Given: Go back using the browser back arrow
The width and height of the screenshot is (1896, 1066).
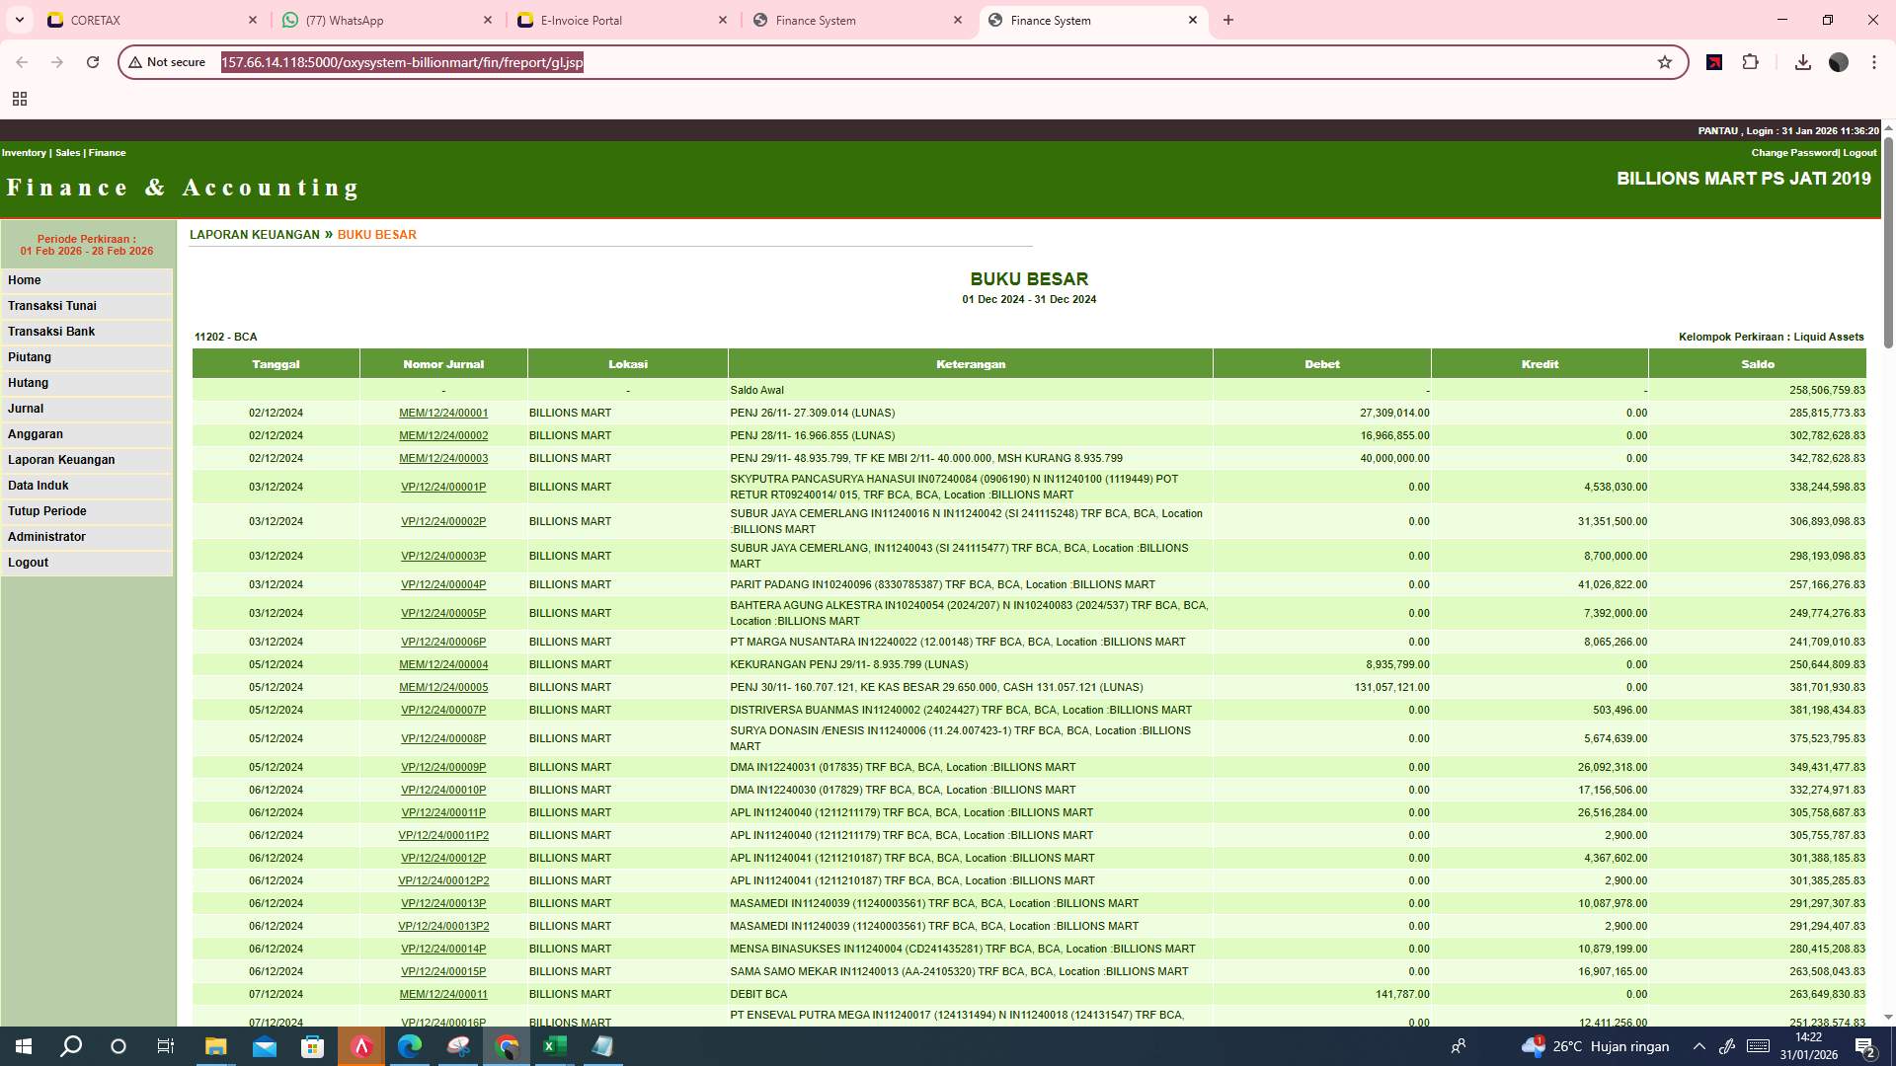Looking at the screenshot, I should coord(22,61).
